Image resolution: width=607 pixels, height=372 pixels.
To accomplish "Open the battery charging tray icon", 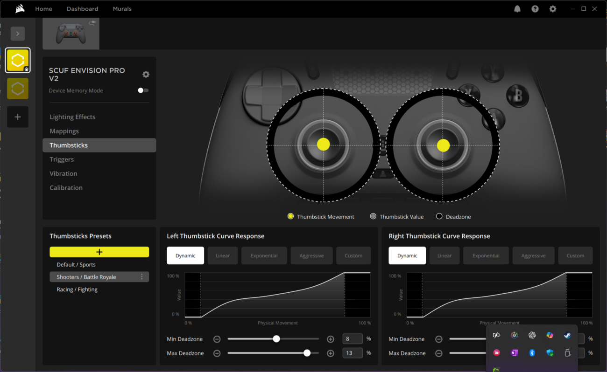I will (496, 335).
